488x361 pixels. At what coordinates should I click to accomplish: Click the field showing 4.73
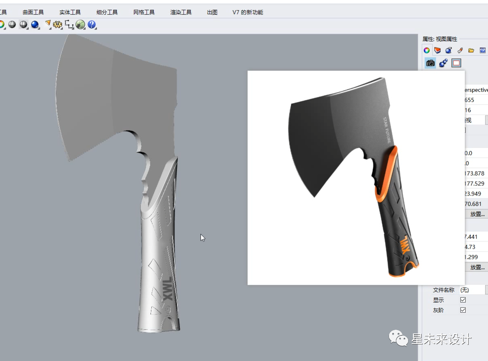click(x=476, y=247)
